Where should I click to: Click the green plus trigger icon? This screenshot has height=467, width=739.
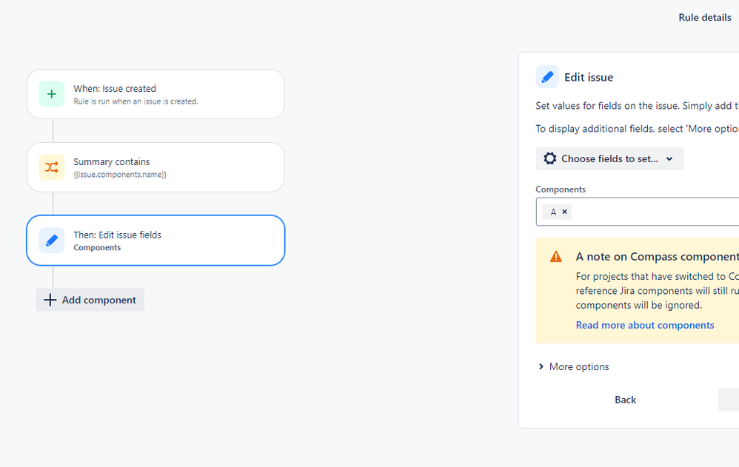point(52,94)
